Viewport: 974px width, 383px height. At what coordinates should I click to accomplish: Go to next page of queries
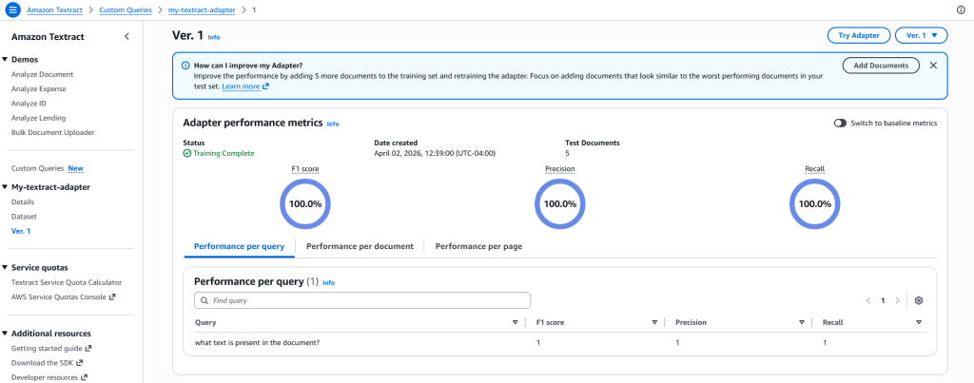897,300
